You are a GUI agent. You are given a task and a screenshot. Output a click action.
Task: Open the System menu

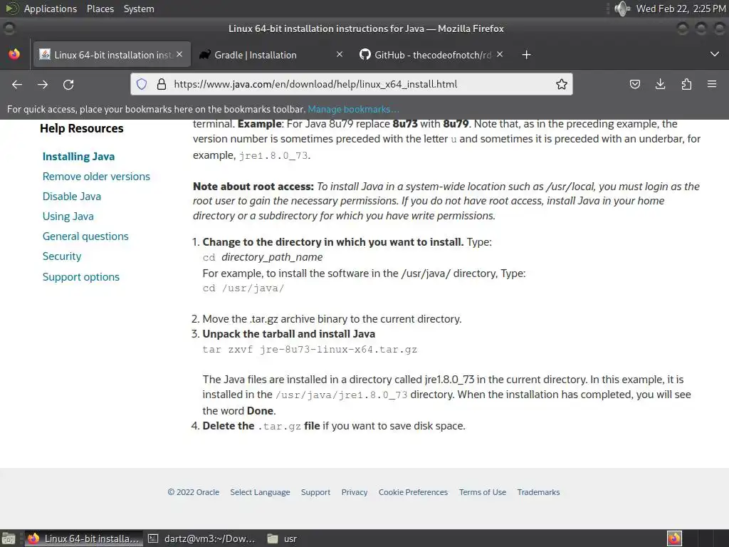coord(139,9)
